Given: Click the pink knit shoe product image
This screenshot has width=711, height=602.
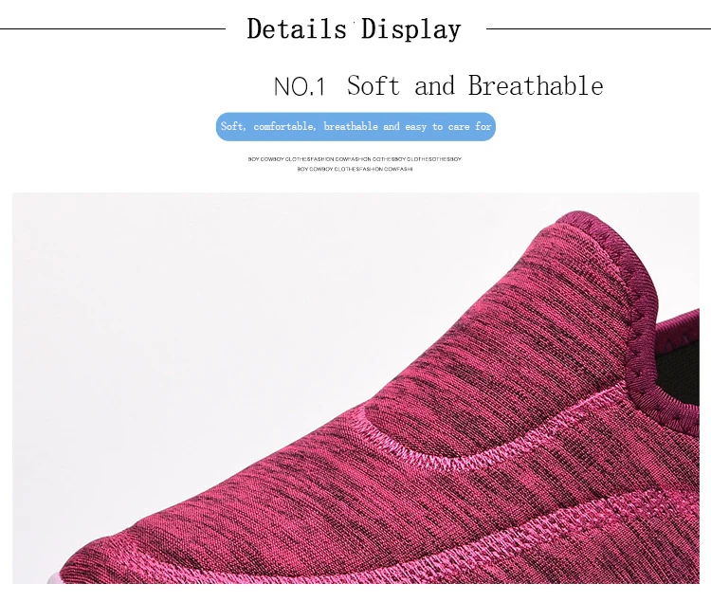Looking at the screenshot, I should coord(355,388).
